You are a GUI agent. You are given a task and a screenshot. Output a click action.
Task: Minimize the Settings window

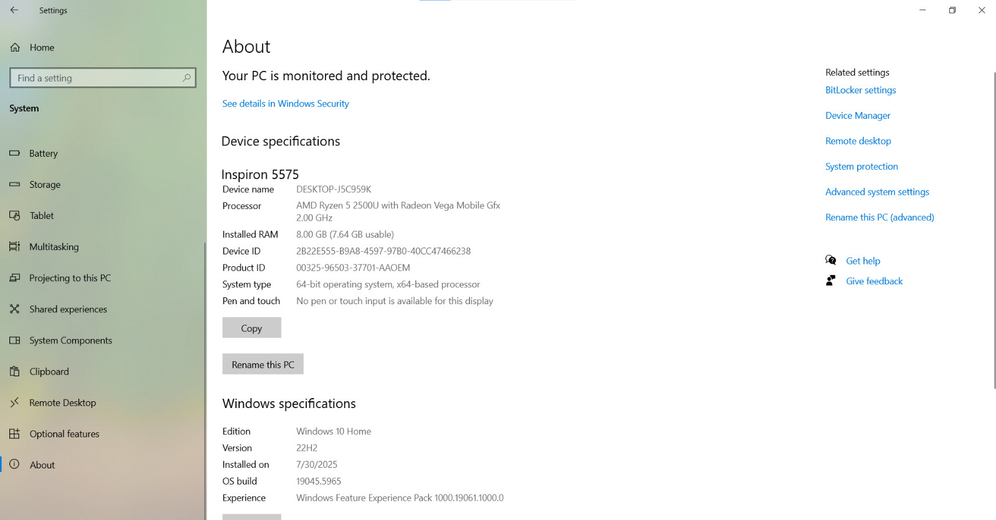[923, 10]
